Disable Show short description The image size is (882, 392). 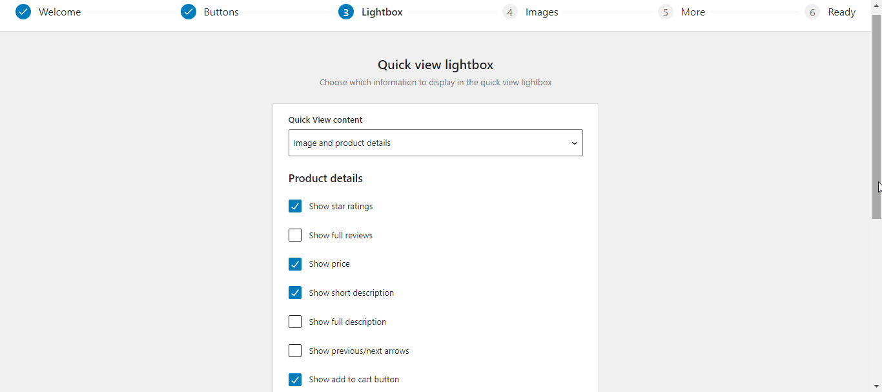(295, 293)
